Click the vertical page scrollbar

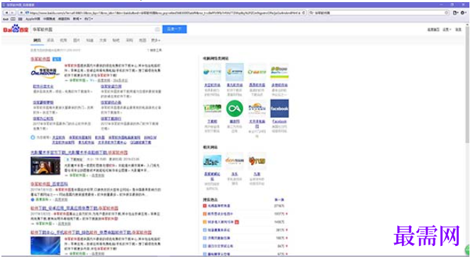click(x=467, y=84)
